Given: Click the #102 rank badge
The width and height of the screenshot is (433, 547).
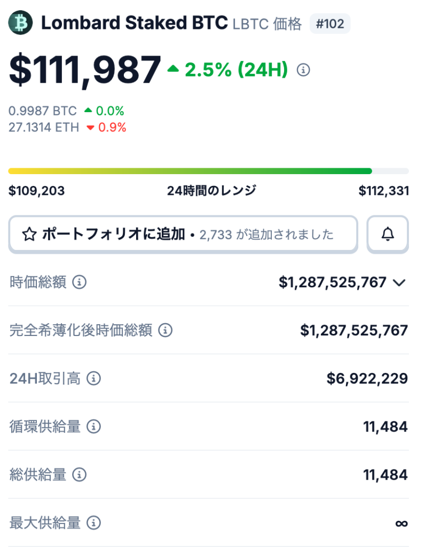Looking at the screenshot, I should click(x=330, y=24).
